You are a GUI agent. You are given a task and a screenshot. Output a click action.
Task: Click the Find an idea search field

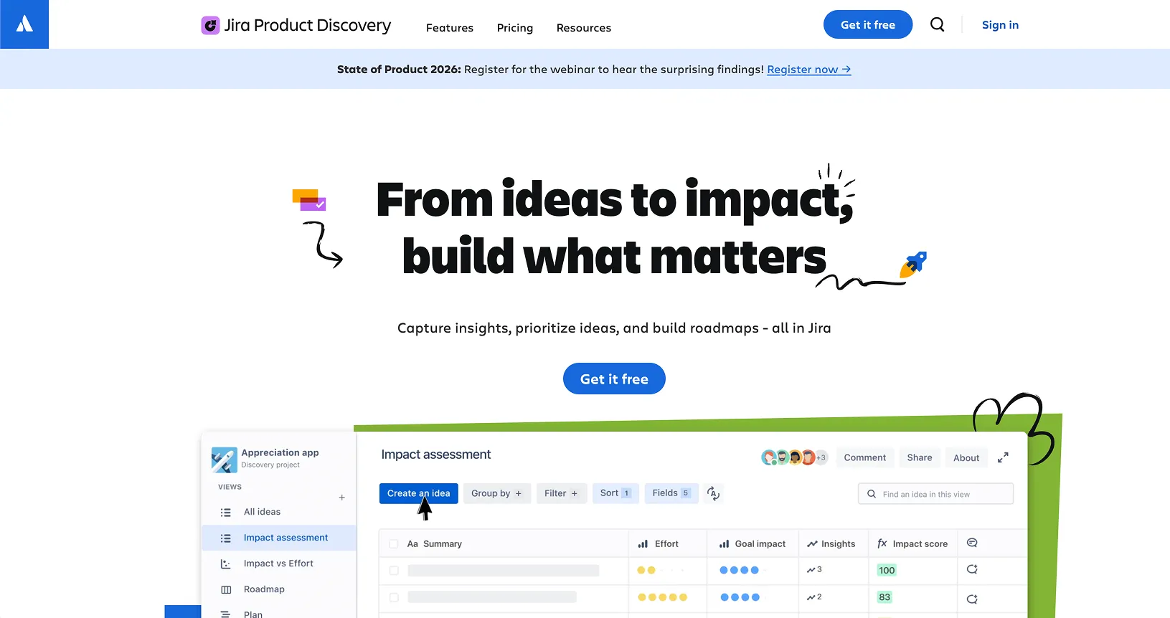(935, 494)
